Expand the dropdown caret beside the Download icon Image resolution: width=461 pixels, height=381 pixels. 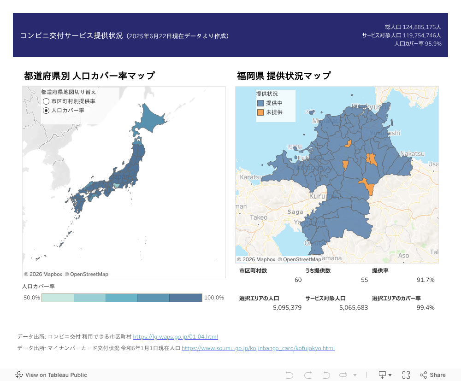390,375
